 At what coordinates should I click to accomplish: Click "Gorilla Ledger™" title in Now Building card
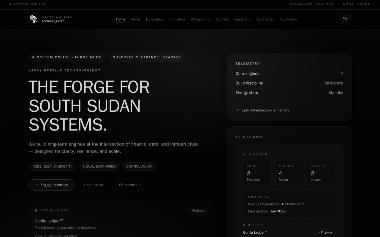49,221
